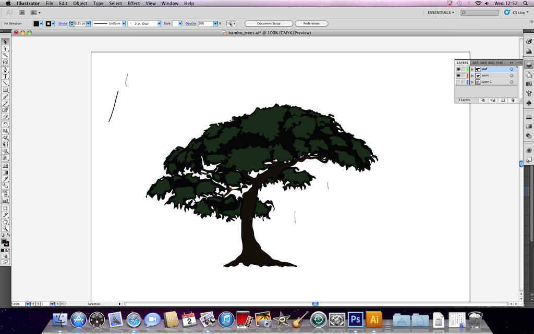Screen dimensions: 534x334
Task: Open graphic Style dropdown
Action: point(180,23)
